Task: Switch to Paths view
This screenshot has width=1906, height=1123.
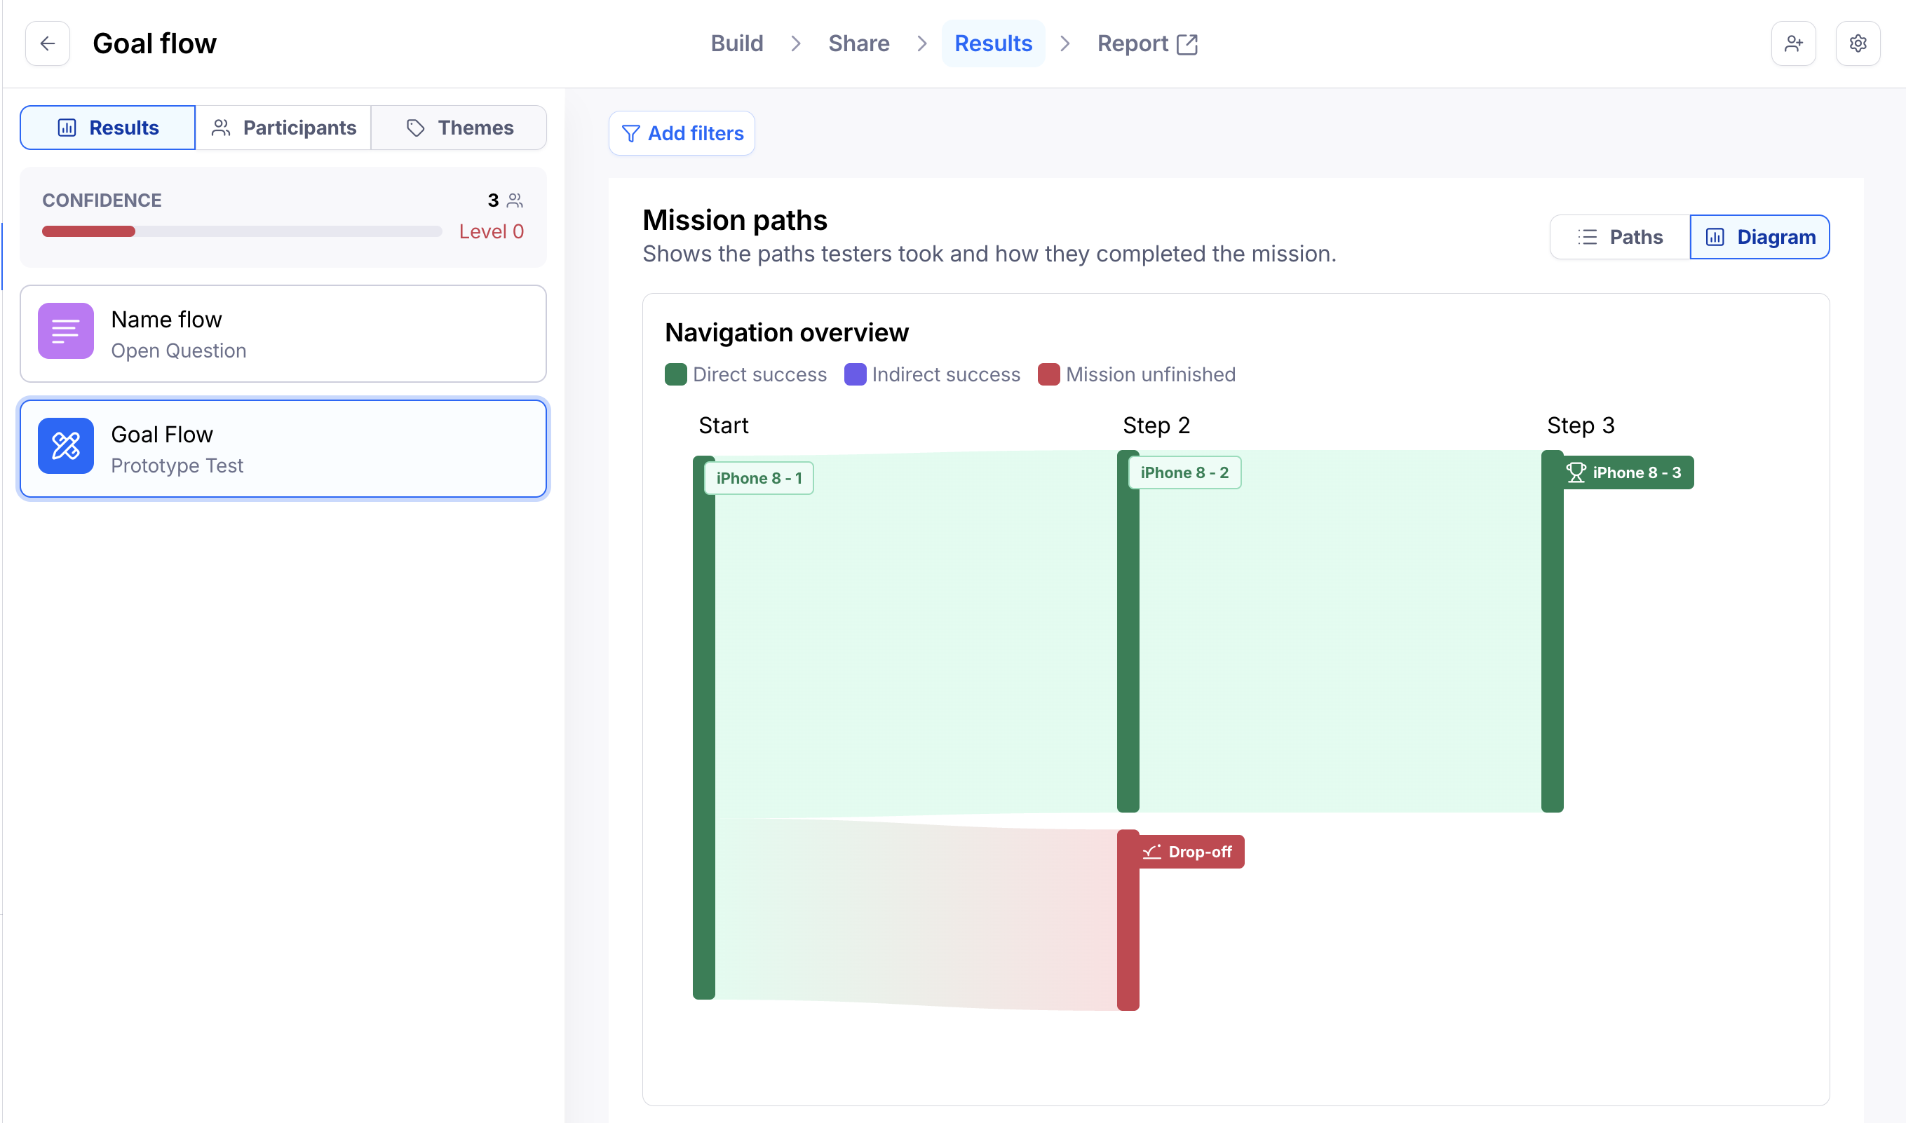Action: 1620,238
